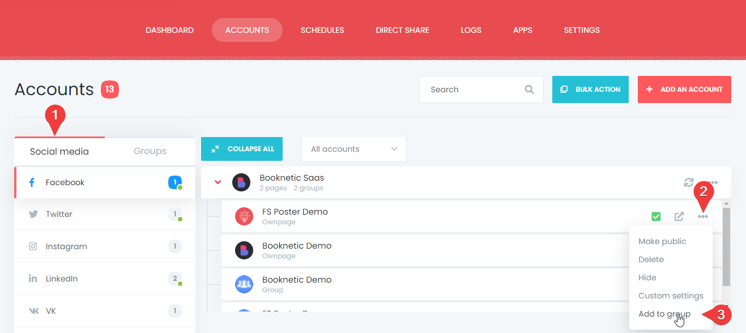Viewport: 746px width, 333px height.
Task: Select Instagram in the sidebar
Action: (105, 246)
